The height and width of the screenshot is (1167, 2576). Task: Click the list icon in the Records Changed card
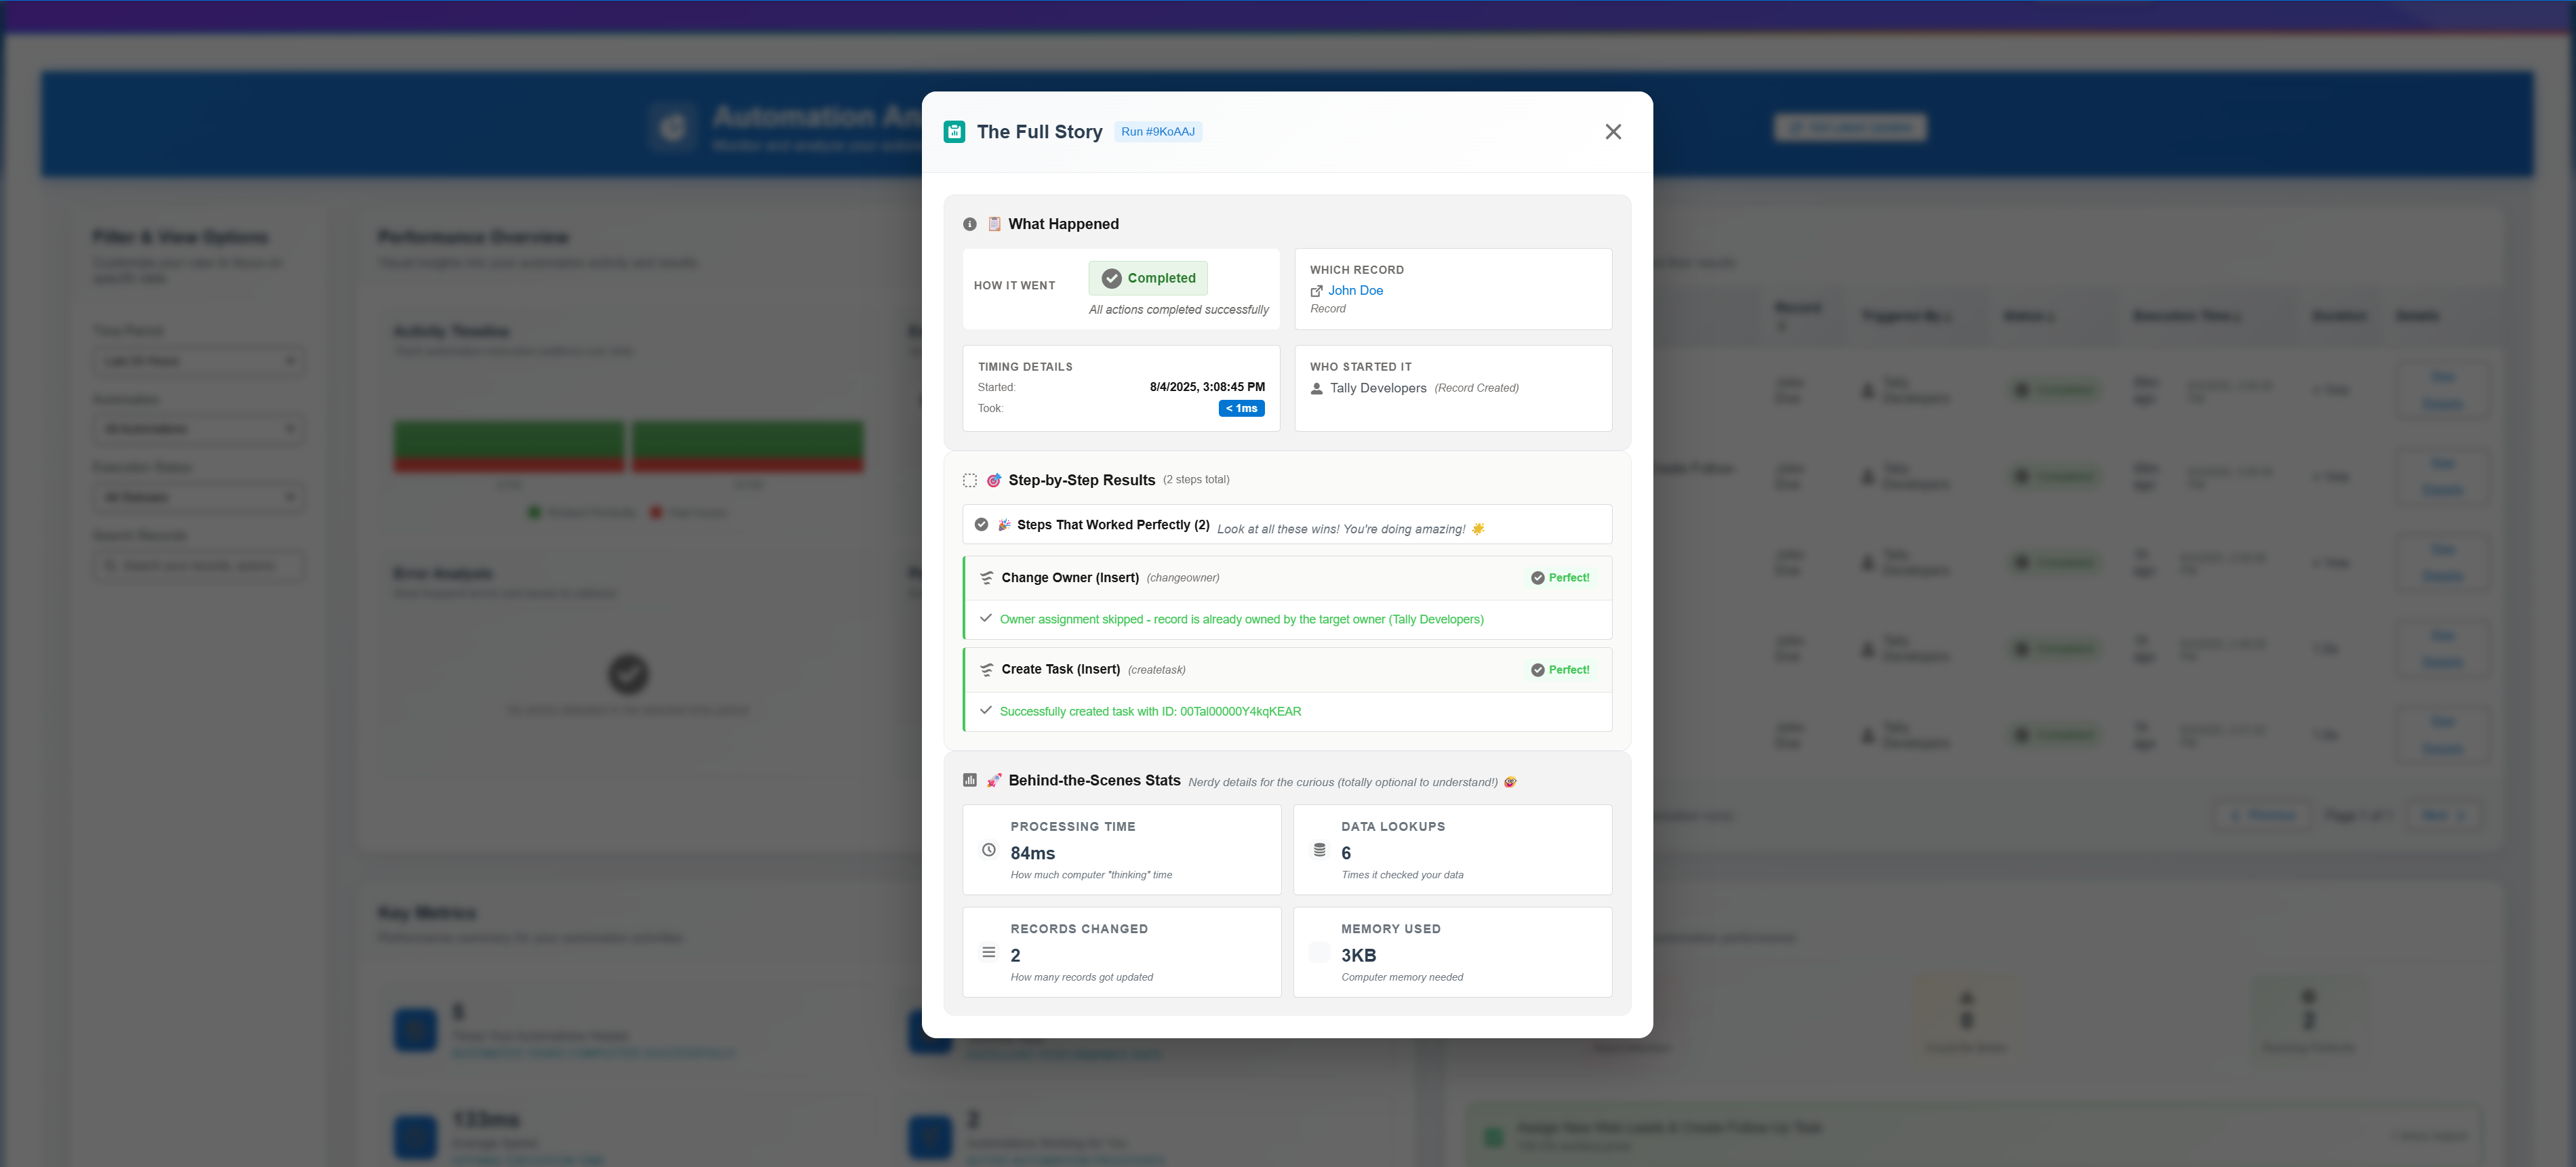click(989, 952)
